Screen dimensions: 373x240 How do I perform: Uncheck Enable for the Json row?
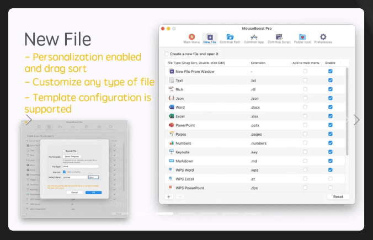pyautogui.click(x=330, y=98)
